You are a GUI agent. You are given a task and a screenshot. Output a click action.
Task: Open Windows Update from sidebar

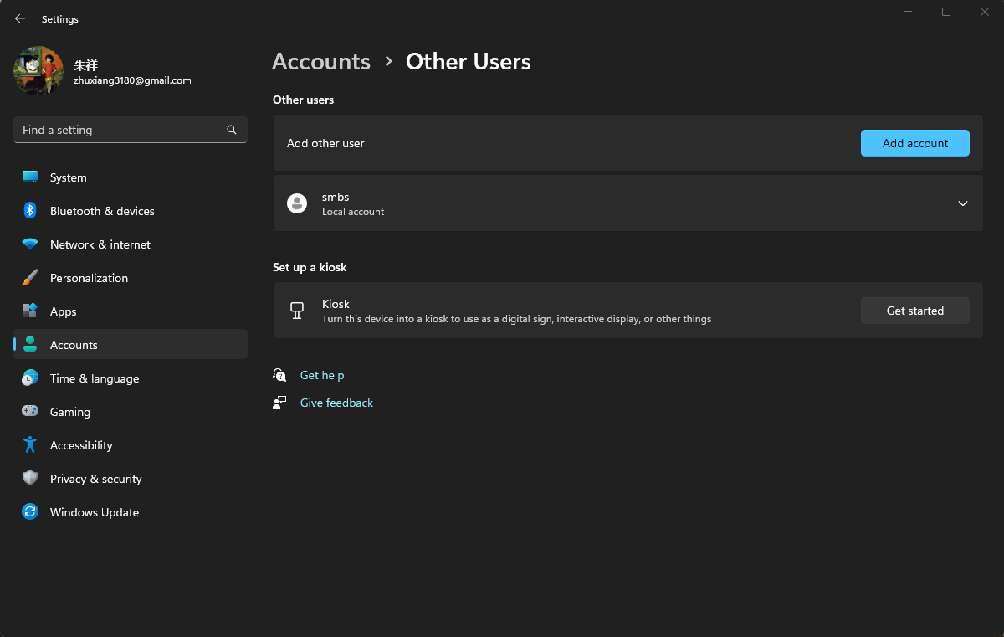(94, 511)
